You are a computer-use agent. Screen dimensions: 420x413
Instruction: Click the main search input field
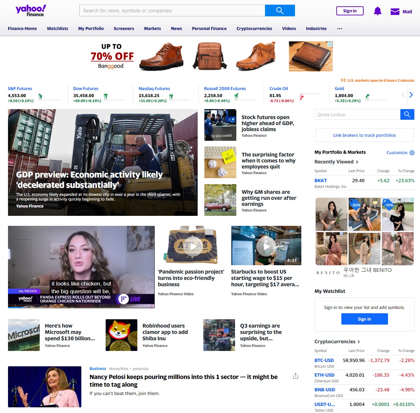(172, 11)
